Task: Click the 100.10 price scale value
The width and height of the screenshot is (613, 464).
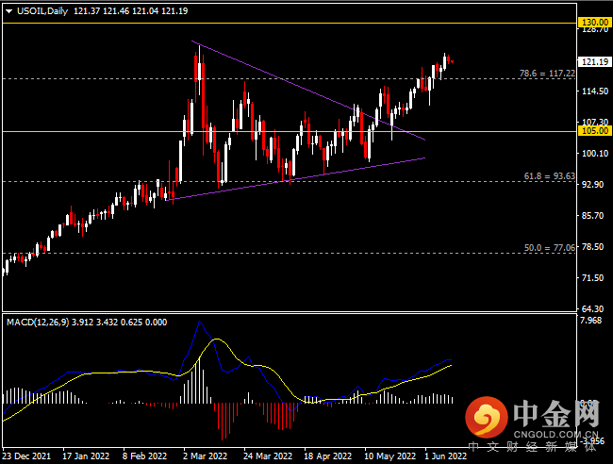Action: coord(595,153)
